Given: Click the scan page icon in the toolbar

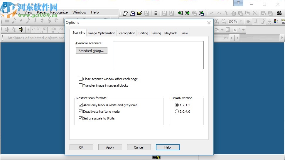Looking at the screenshot, I should click(125, 13).
